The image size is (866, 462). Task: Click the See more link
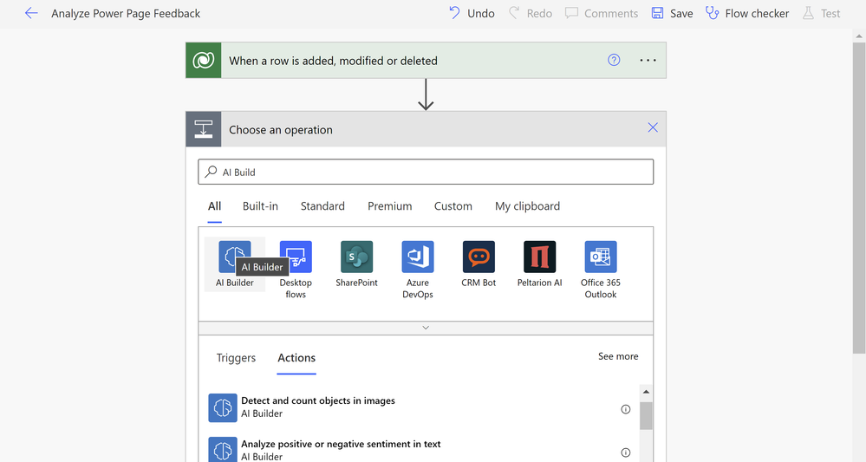(x=618, y=356)
